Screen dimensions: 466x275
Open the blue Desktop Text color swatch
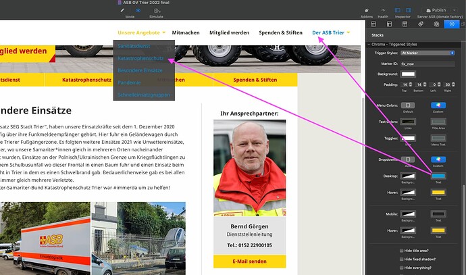coord(438,176)
